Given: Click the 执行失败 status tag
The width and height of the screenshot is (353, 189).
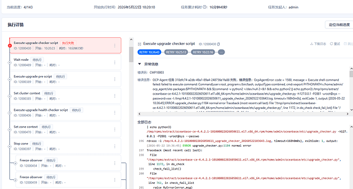Looking at the screenshot, I should 68,43.
